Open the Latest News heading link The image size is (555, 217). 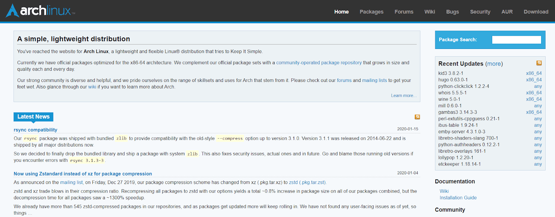(33, 117)
